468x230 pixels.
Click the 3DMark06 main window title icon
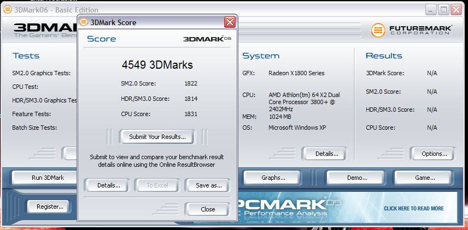8,10
